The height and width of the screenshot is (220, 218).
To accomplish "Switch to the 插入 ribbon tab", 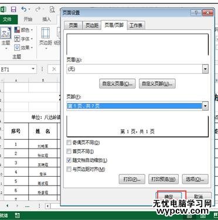I will coord(47,19).
